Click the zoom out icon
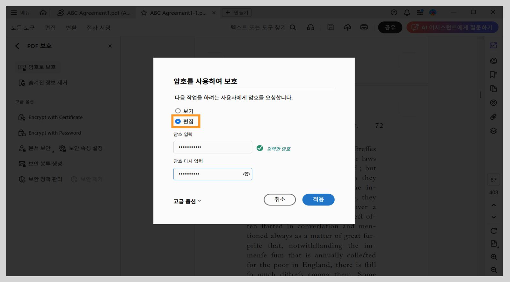510x282 pixels. tap(494, 270)
